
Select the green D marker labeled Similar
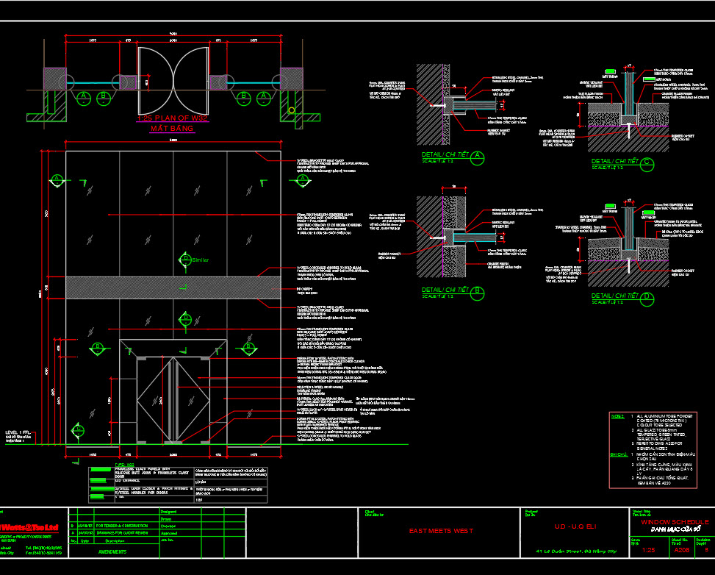point(185,260)
